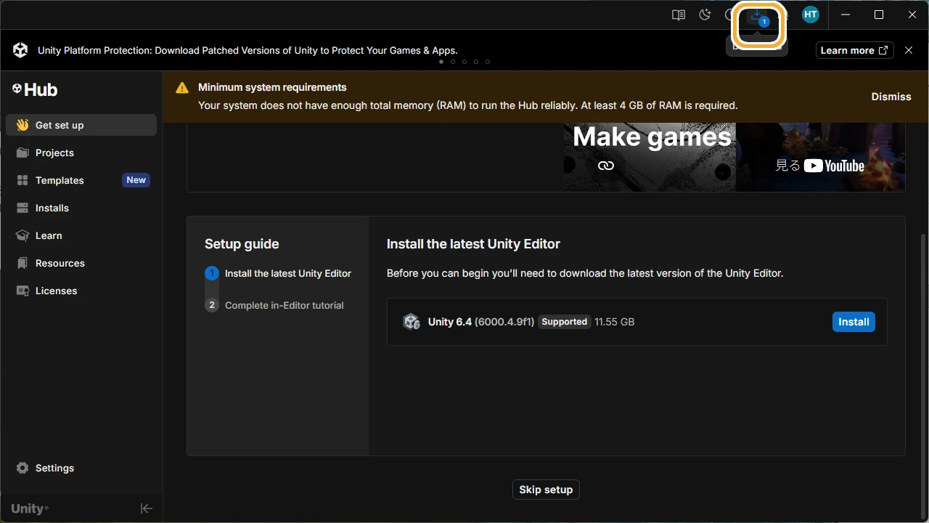Open the Learn more link in the banner
This screenshot has width=929, height=523.
tap(854, 50)
